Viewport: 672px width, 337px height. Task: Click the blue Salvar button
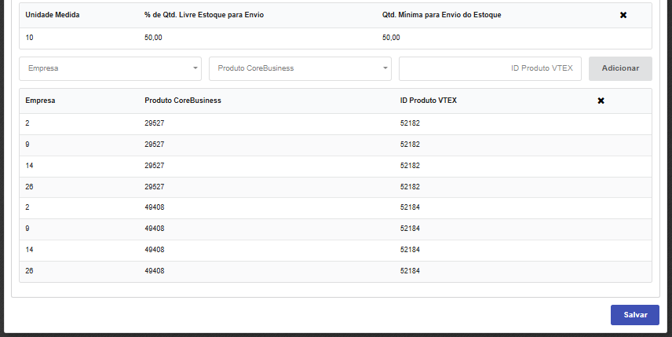click(635, 315)
